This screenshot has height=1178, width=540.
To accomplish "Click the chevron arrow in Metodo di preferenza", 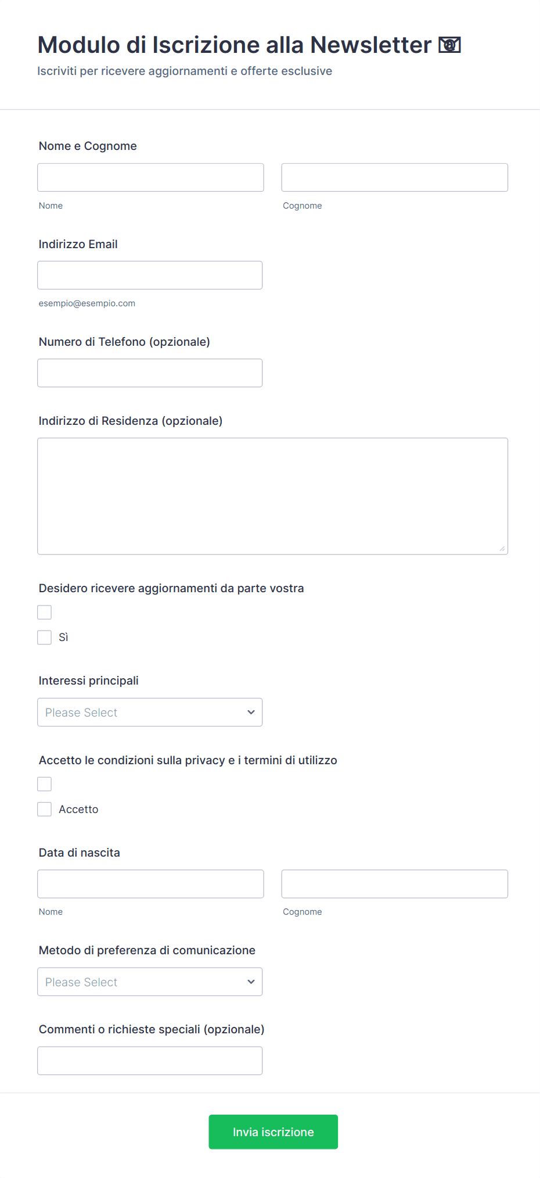I will pos(251,982).
